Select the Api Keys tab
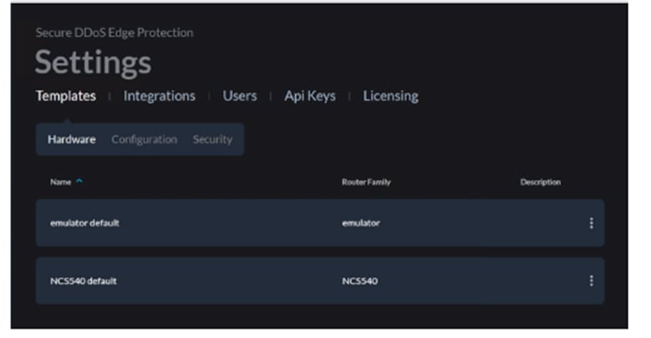The width and height of the screenshot is (651, 338). pos(309,96)
